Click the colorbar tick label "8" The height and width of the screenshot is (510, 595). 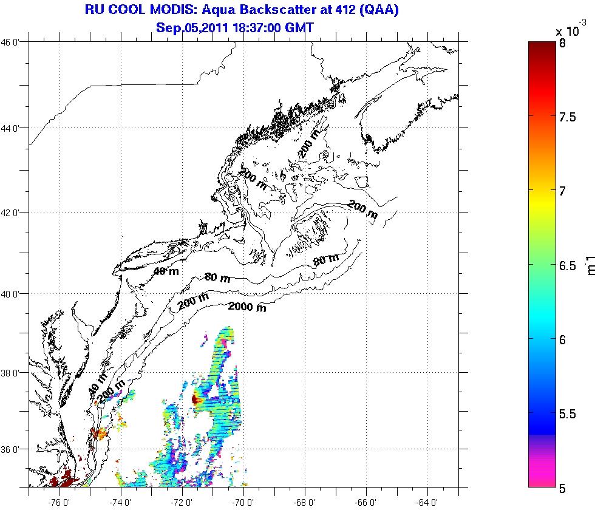(562, 43)
